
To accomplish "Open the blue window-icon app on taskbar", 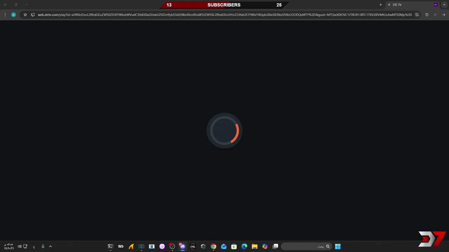I will click(152, 246).
